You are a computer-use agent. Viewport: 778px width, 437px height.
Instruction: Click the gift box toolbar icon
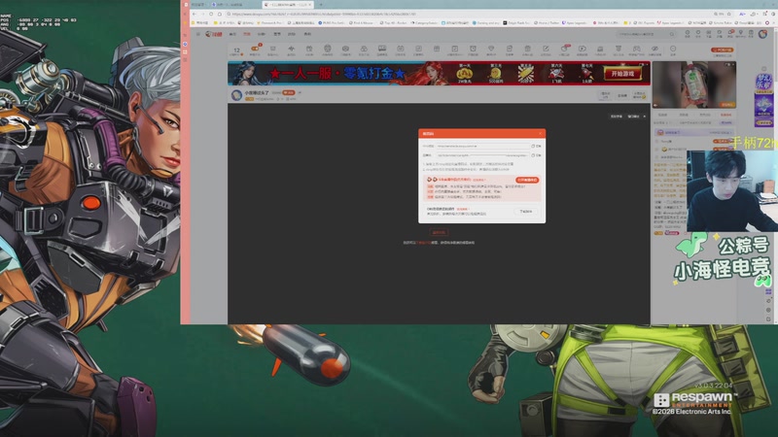[x=309, y=50]
